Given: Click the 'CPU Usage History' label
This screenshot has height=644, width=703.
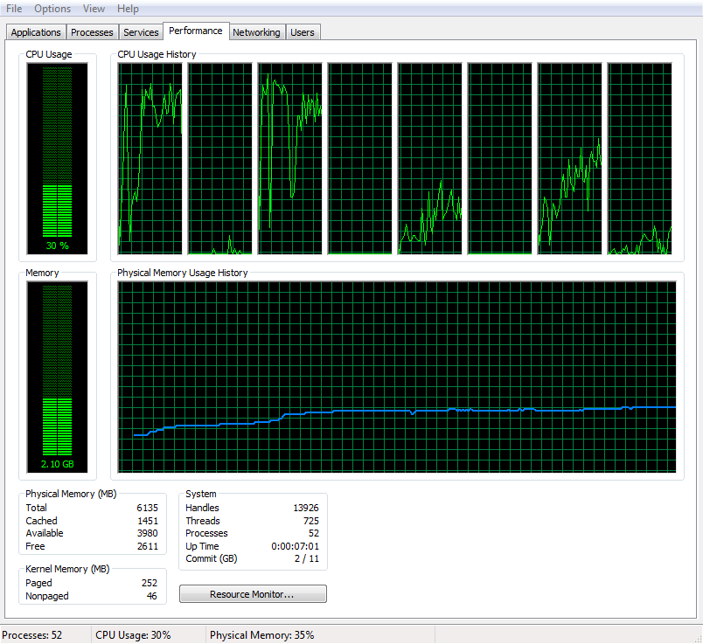Looking at the screenshot, I should click(x=157, y=54).
